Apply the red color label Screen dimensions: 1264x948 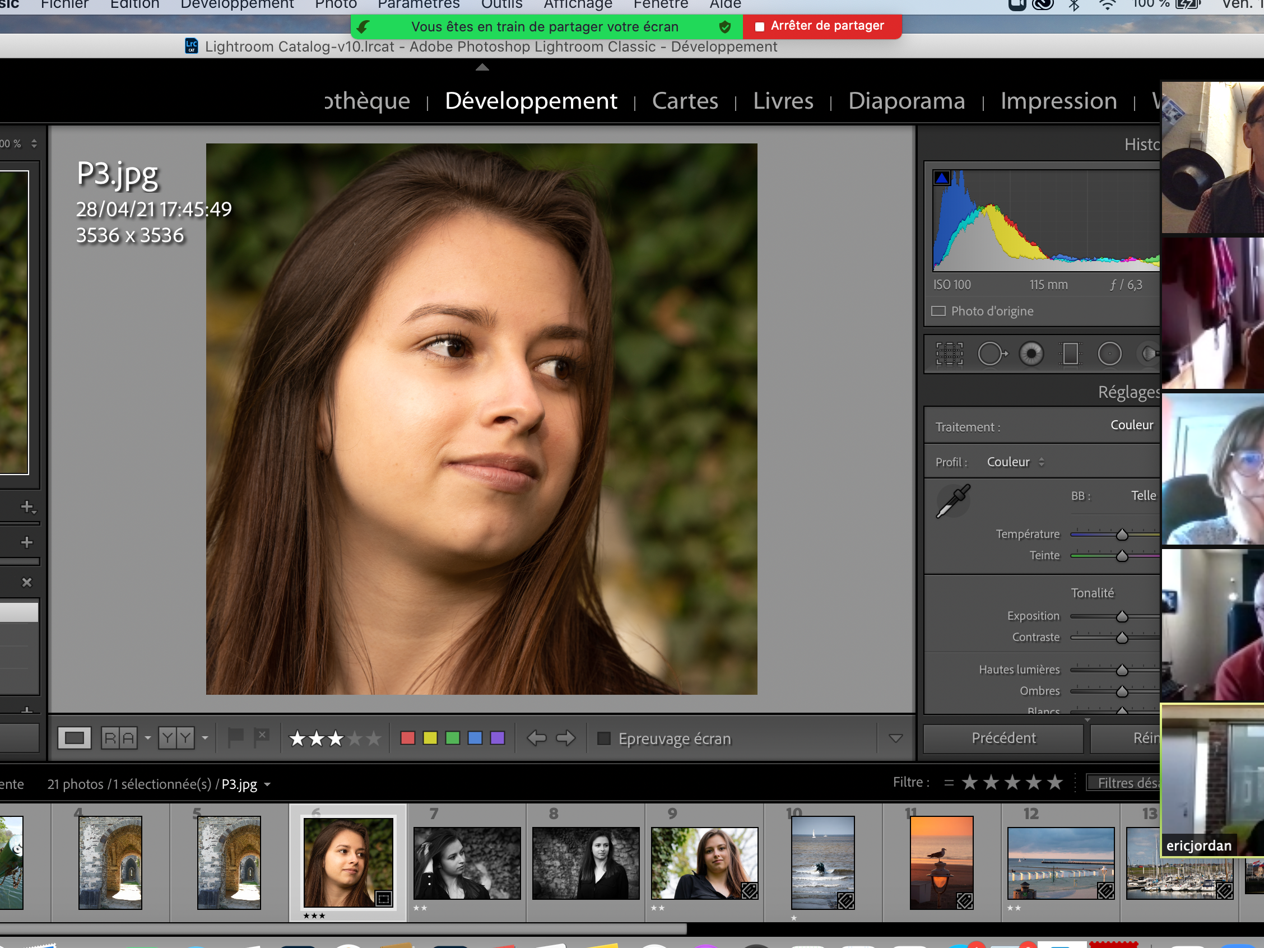pyautogui.click(x=407, y=738)
